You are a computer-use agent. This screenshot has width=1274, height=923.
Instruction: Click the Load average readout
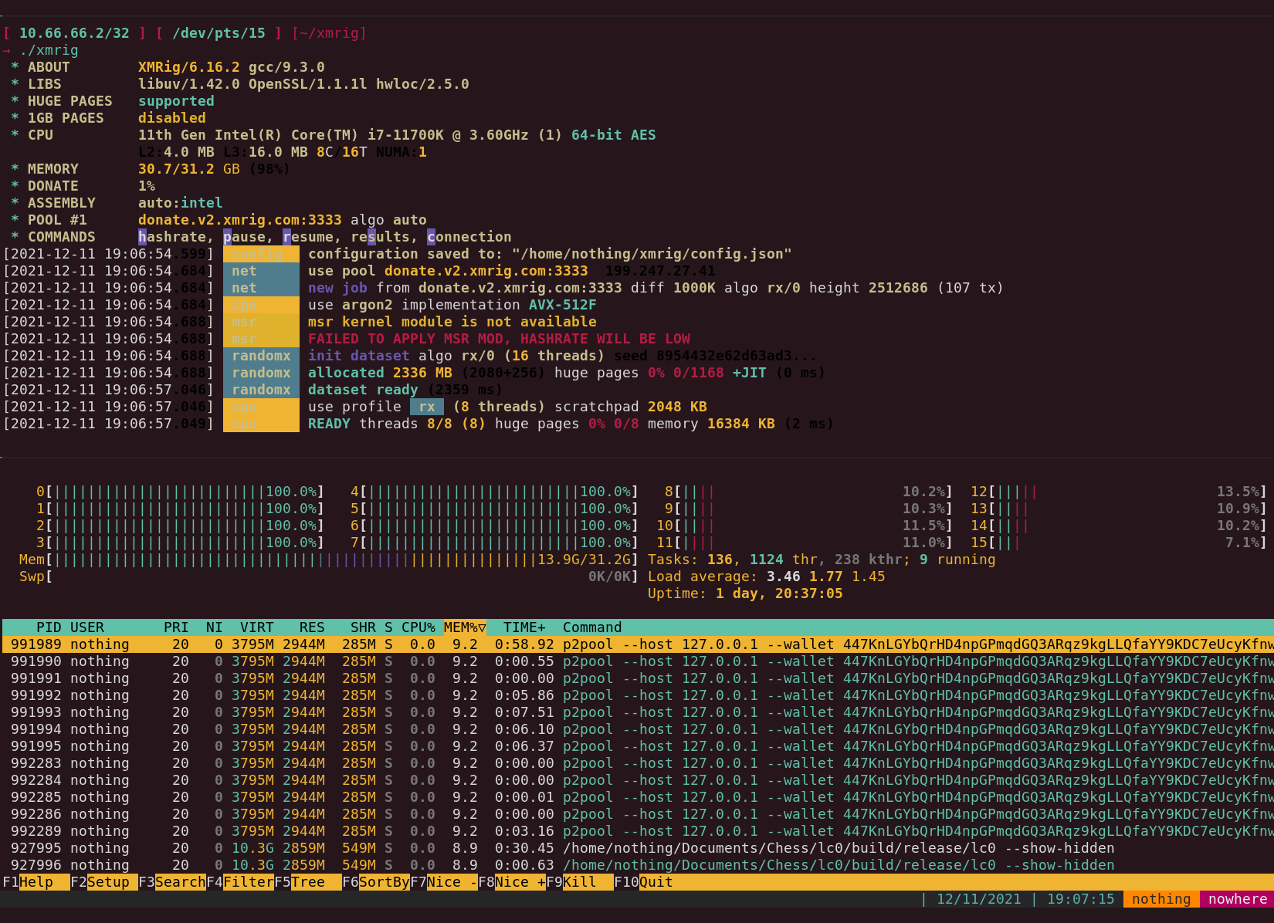tap(767, 576)
